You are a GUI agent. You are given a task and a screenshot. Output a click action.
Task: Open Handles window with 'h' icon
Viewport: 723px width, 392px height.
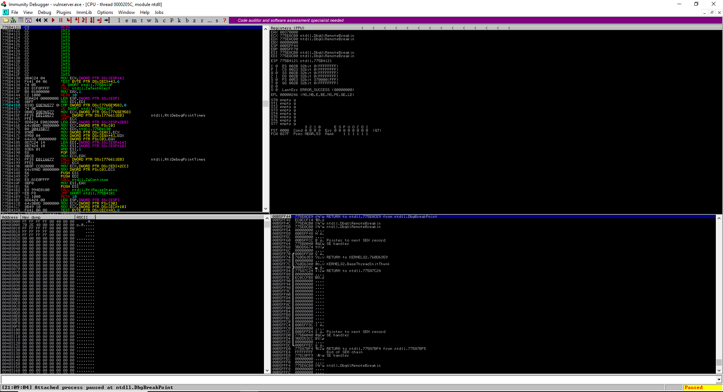click(x=157, y=20)
